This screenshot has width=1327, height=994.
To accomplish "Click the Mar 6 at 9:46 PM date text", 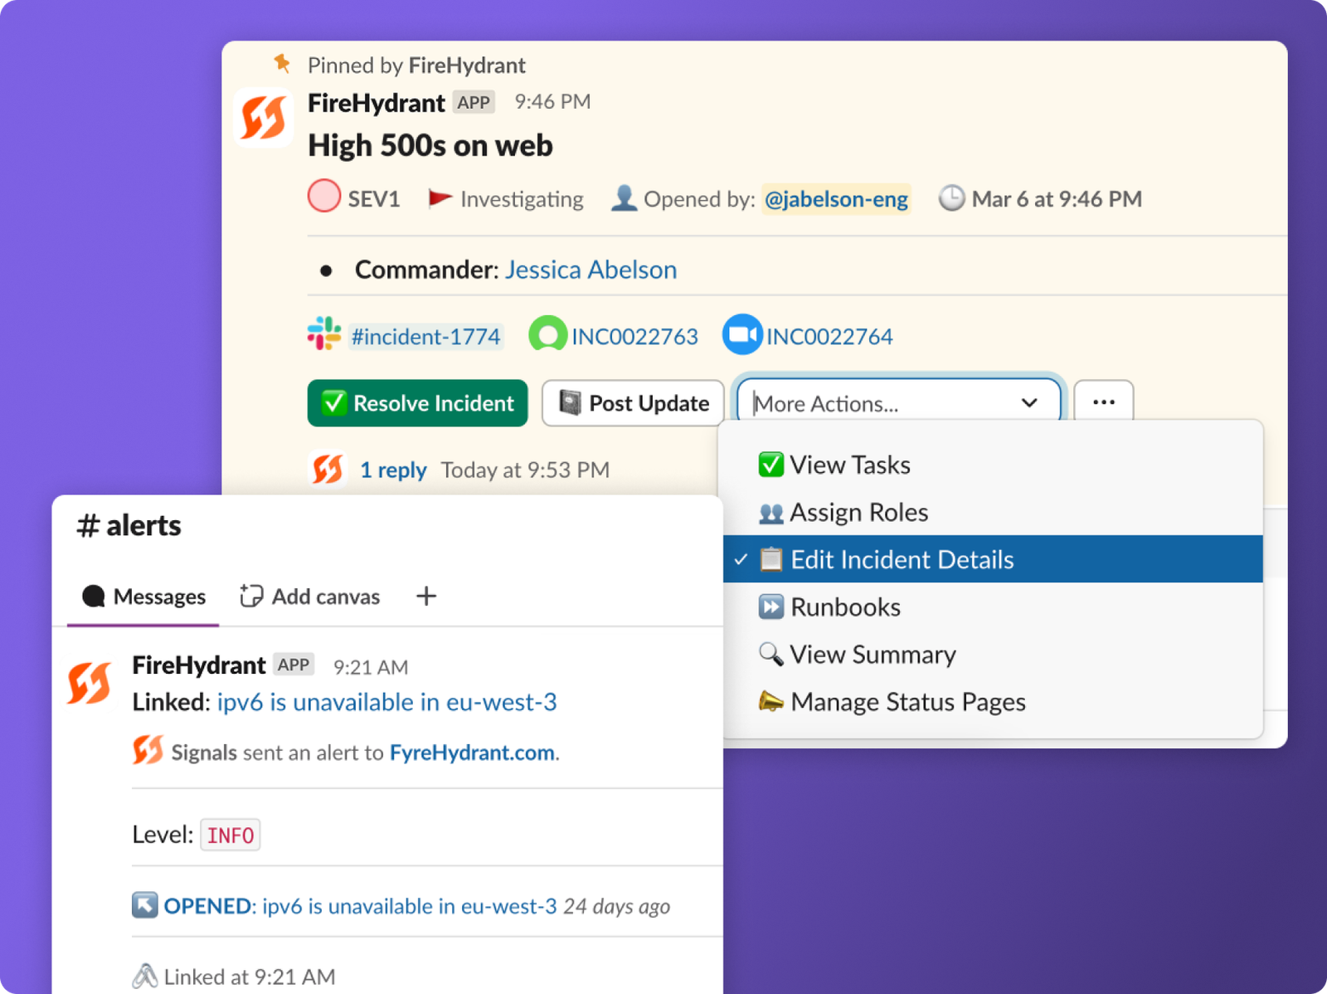I will (x=1057, y=199).
